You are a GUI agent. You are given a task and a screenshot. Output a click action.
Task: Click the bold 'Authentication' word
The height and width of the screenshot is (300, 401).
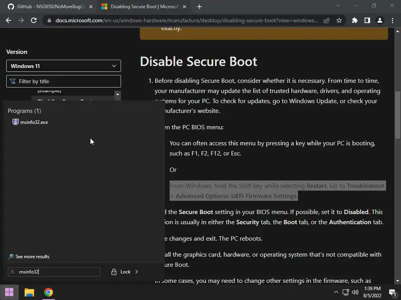tap(350, 222)
